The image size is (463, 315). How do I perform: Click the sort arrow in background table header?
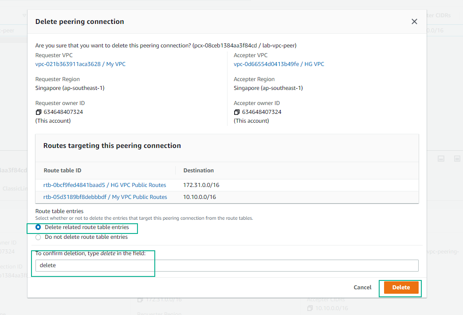24,16
